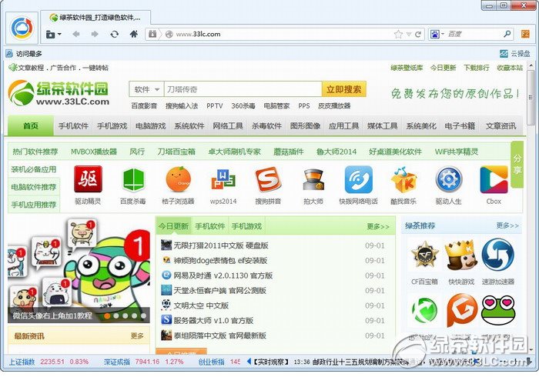Screen dimensions: 539x377
Task: Switch to the 手机游戏 list tab
Action: [x=246, y=226]
